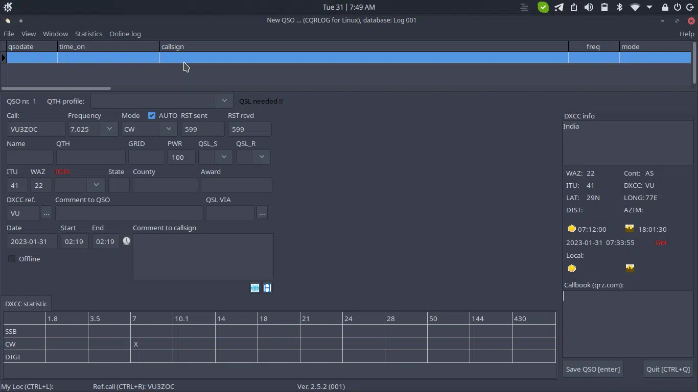Click the vertical scrollbar of the QSO grid
This screenshot has width=698, height=392.
pos(694,62)
